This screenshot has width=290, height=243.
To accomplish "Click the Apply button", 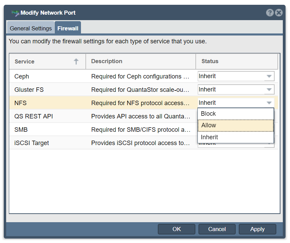I will click(258, 229).
